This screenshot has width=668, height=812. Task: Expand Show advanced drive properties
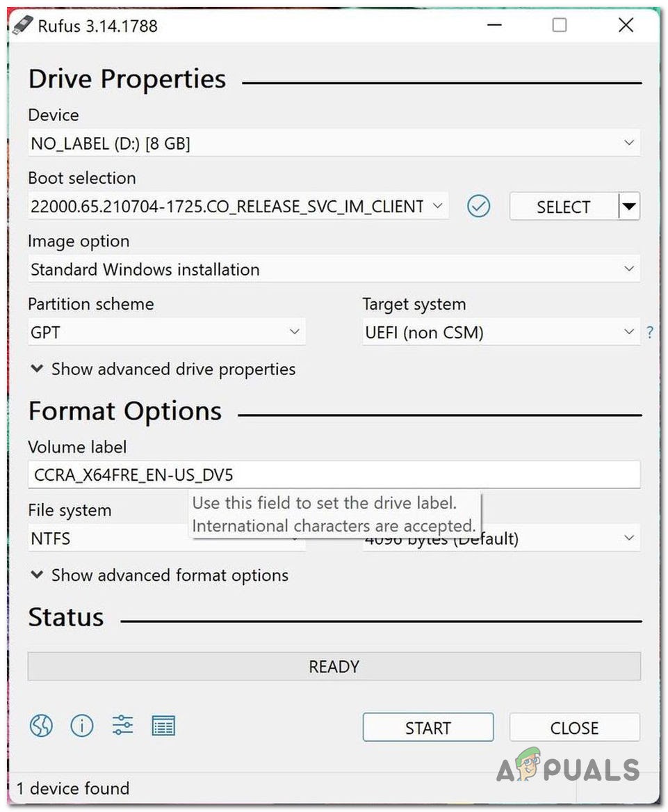(163, 369)
